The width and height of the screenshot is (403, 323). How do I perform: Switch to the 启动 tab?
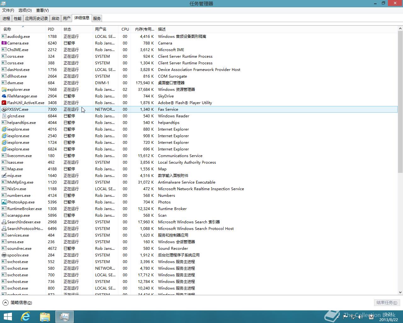tap(55, 18)
